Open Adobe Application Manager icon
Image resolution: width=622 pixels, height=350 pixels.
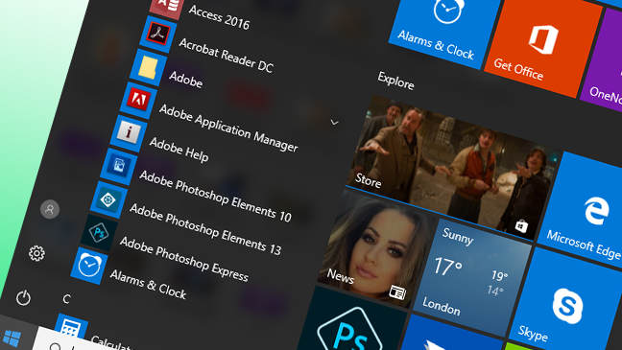138,101
